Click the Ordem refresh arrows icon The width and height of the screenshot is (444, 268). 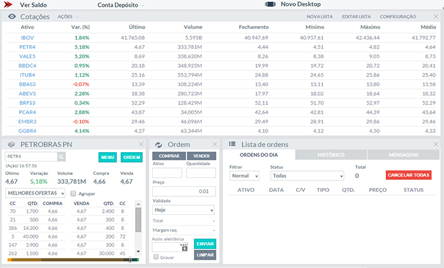coord(159,144)
